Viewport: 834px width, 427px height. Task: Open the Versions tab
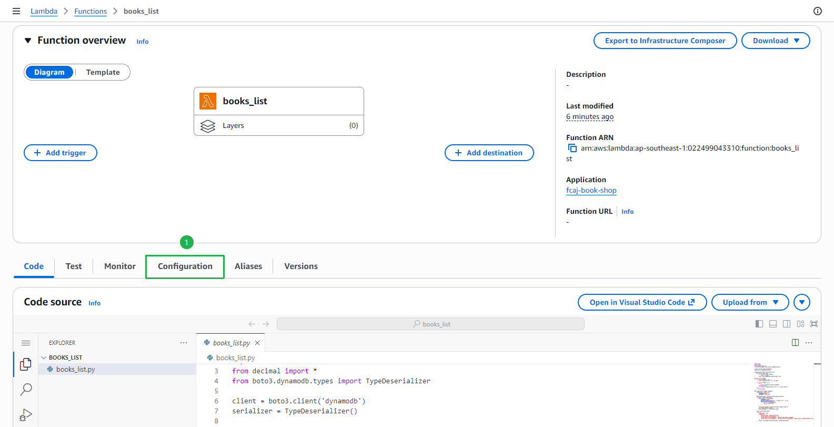(x=301, y=266)
